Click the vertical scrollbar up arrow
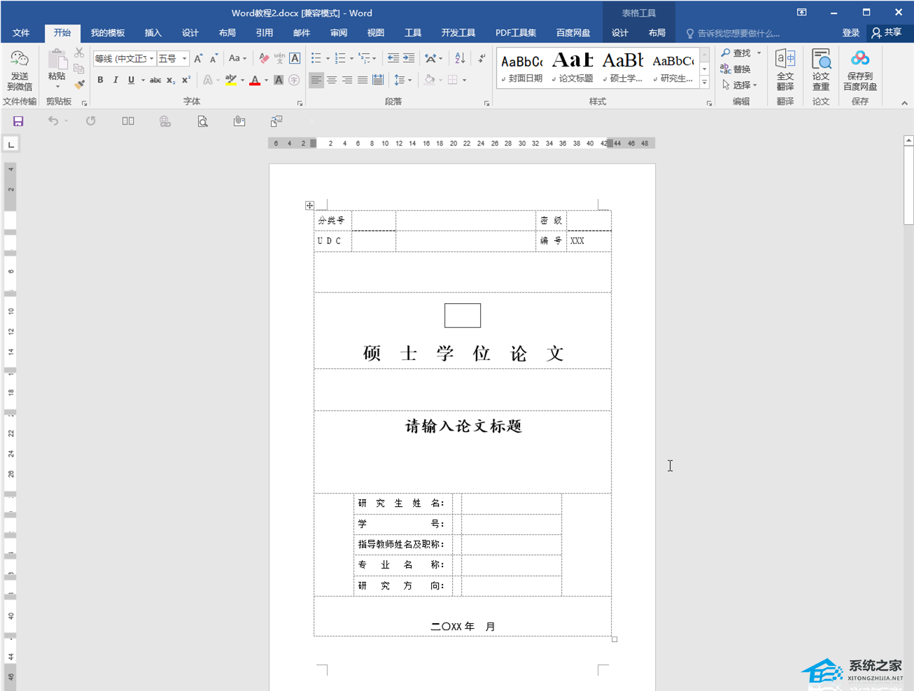 [908, 141]
